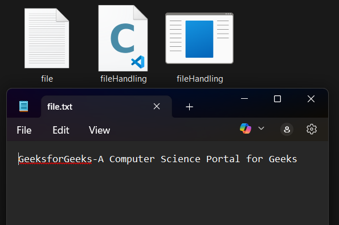Open the Copilot assistant icon

coord(246,128)
